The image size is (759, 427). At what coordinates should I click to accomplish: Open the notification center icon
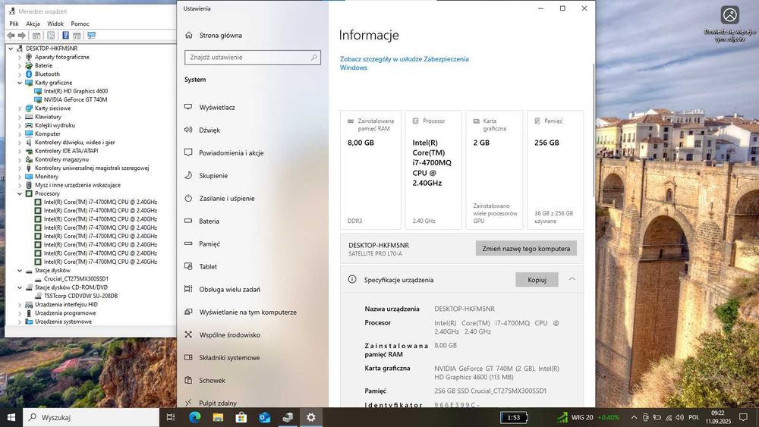coord(743,417)
